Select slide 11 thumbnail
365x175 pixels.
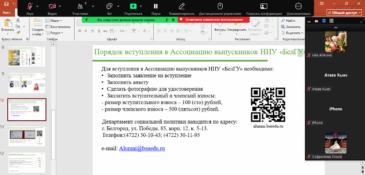coord(27,136)
